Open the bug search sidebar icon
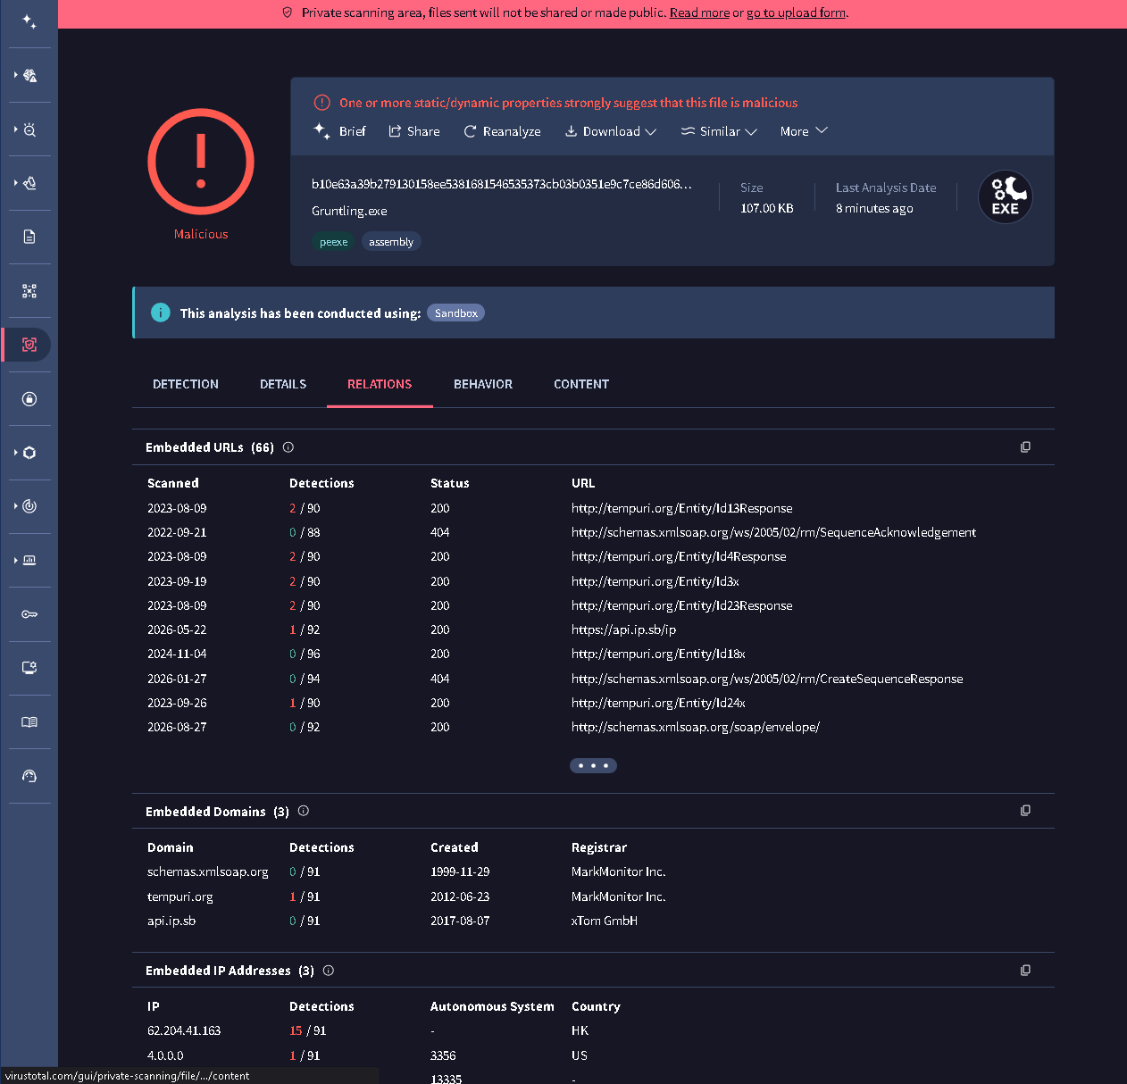This screenshot has width=1127, height=1084. (29, 129)
